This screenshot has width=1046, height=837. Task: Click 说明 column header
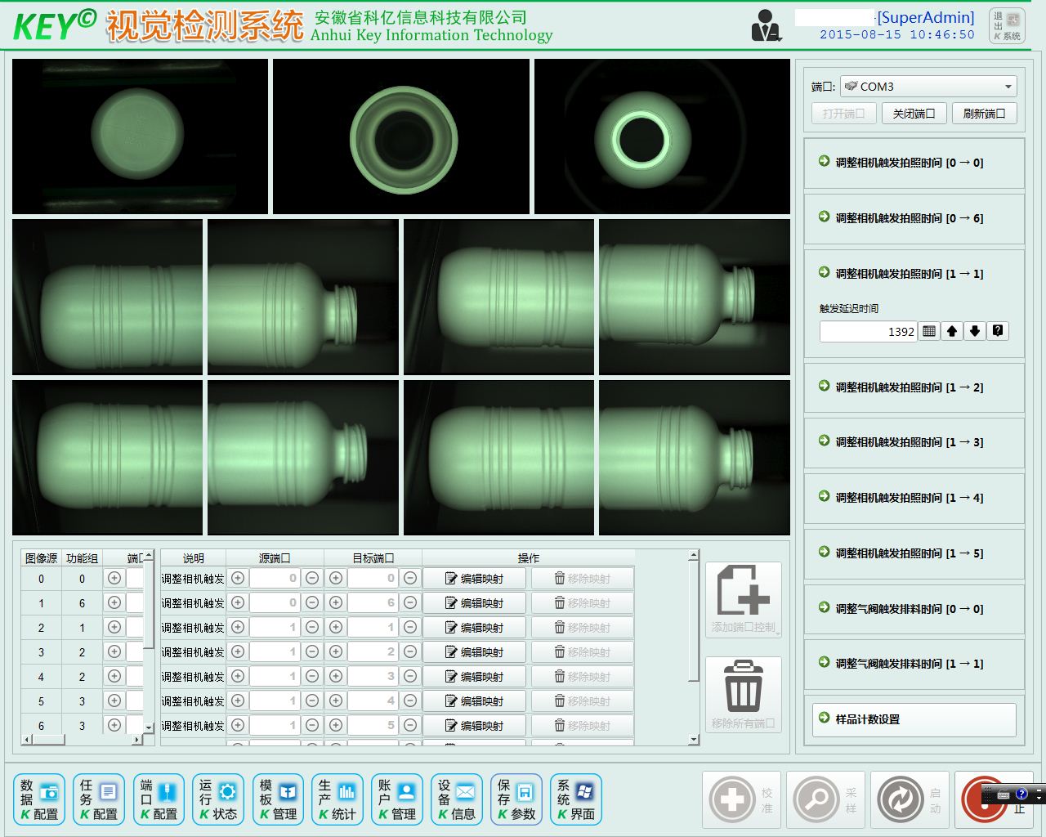pyautogui.click(x=194, y=558)
